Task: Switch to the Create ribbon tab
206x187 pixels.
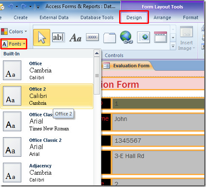Action: pos(20,17)
